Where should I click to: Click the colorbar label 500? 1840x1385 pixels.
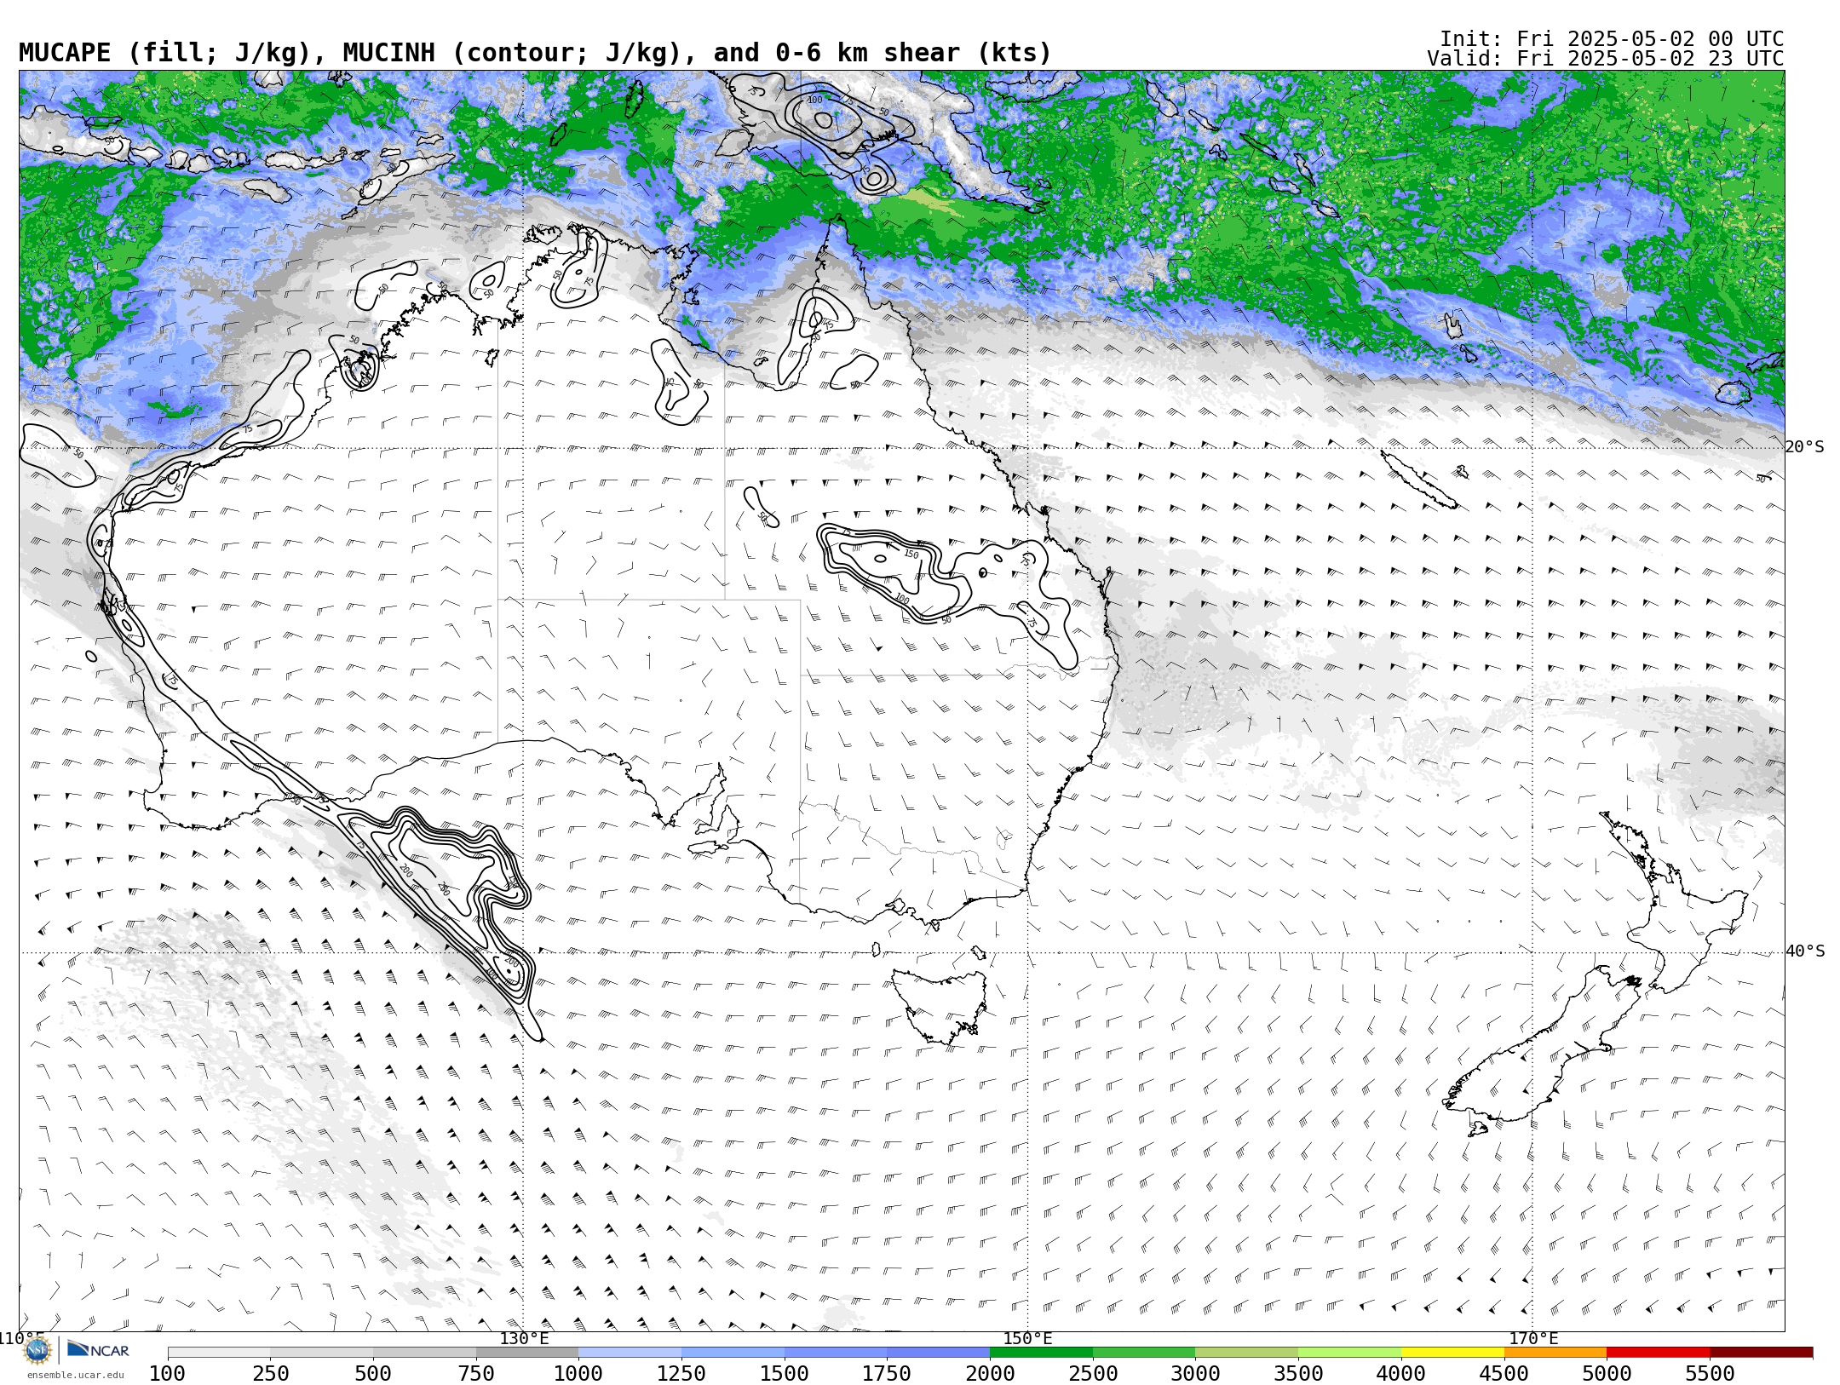coord(373,1373)
